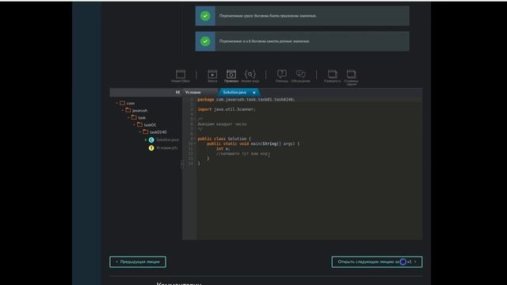Place cursor on 'public static void main' line

click(x=253, y=143)
